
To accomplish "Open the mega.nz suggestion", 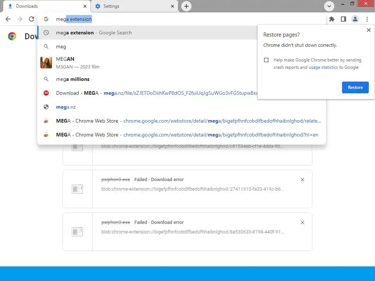I will (182, 107).
